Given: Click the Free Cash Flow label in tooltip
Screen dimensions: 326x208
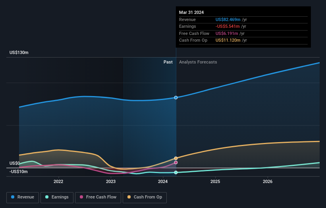Looking at the screenshot, I should (194, 33).
